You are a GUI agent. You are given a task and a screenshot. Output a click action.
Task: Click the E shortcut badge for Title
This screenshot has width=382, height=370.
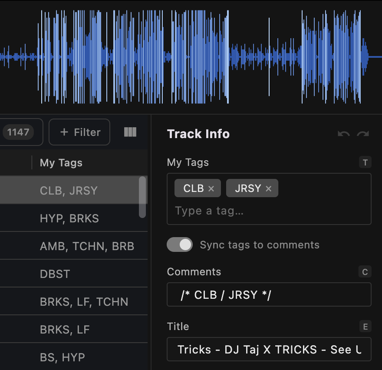(x=365, y=327)
